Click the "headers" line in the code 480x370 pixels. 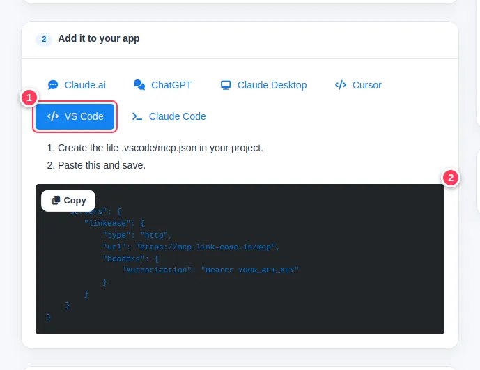pos(131,259)
